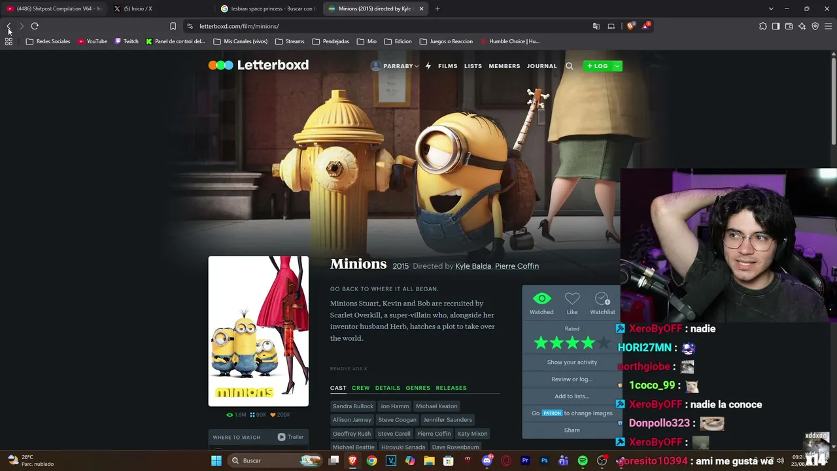Open the dropdown arrow beside the Log button
Image resolution: width=837 pixels, height=471 pixels.
tap(617, 66)
